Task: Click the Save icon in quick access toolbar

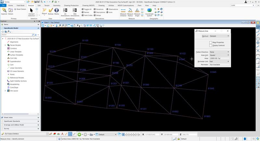Action: (x=35, y=2)
